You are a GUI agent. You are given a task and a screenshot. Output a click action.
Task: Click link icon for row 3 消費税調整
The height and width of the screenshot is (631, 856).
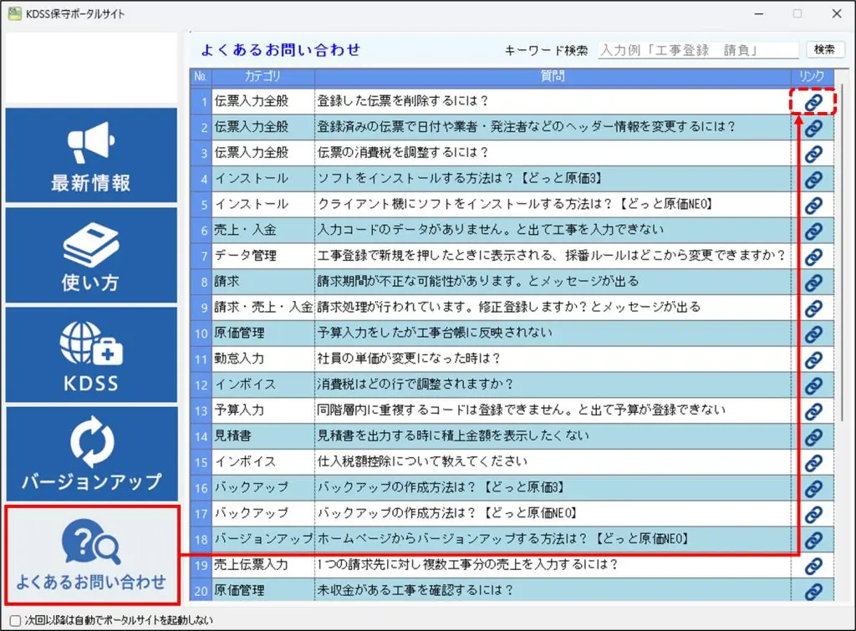coord(813,154)
